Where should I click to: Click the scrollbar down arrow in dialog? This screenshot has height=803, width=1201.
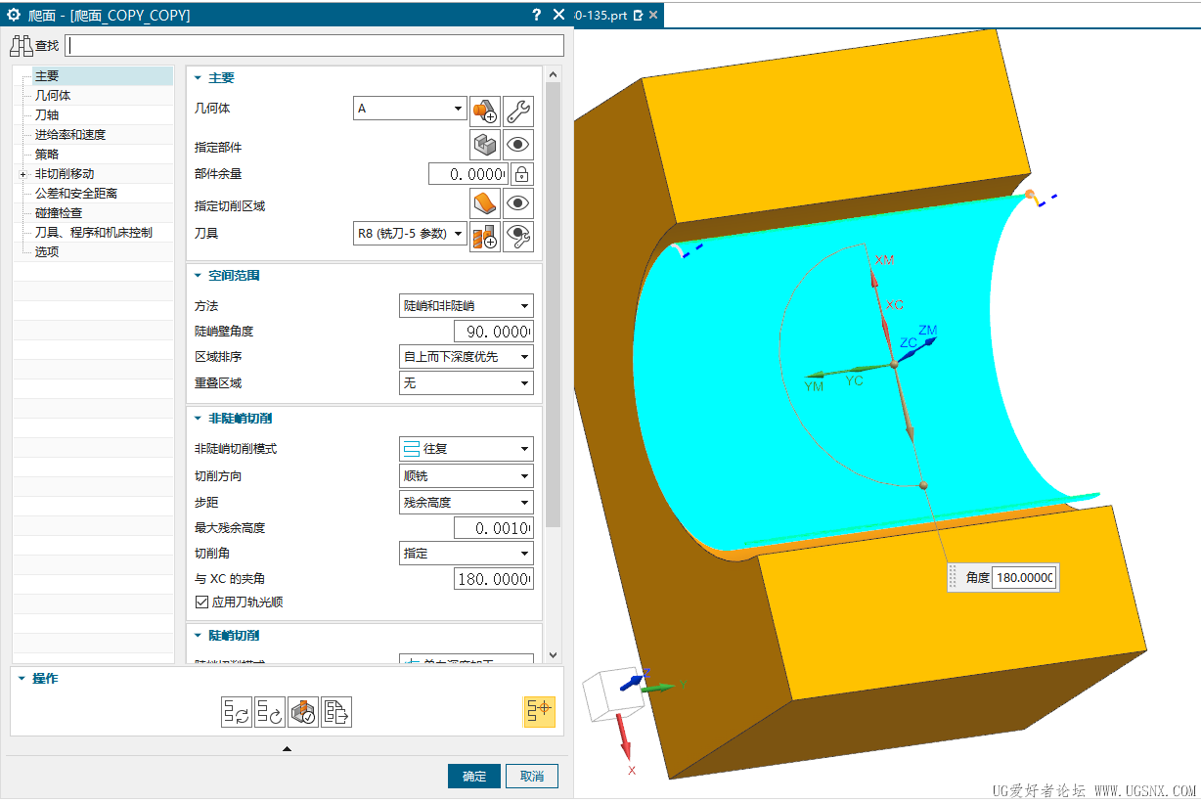553,654
